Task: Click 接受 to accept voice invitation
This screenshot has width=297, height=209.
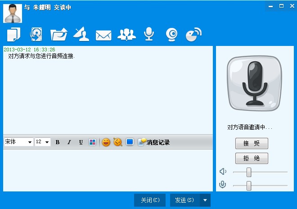Action: 252,143
